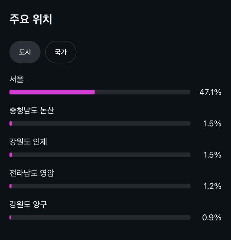Select the 전라남도 영암 label
Image resolution: width=231 pixels, height=240 pixels.
coord(32,173)
